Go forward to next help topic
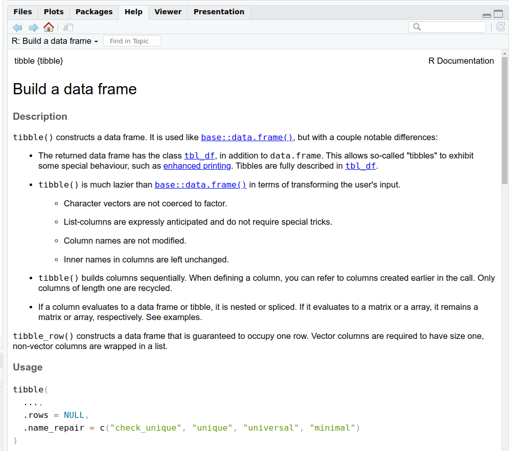This screenshot has width=509, height=451. tap(33, 28)
